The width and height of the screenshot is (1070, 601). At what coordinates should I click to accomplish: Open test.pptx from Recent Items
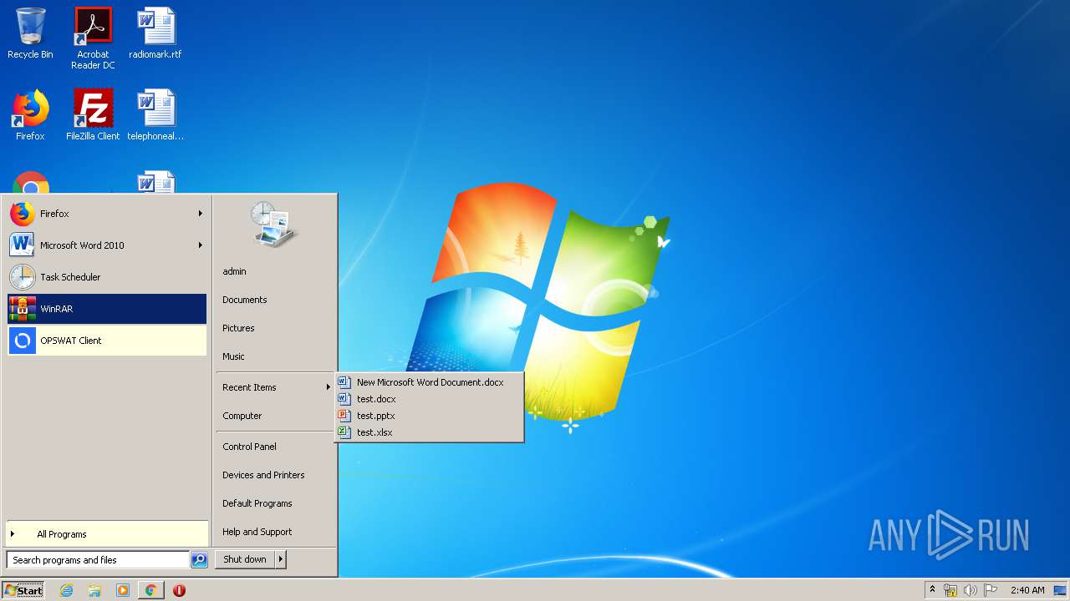pos(430,416)
